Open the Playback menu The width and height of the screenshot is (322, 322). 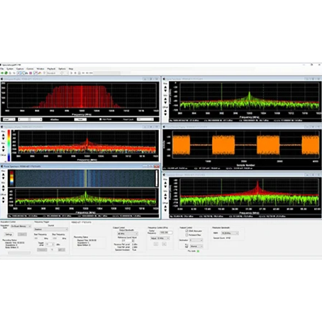pyautogui.click(x=51, y=69)
